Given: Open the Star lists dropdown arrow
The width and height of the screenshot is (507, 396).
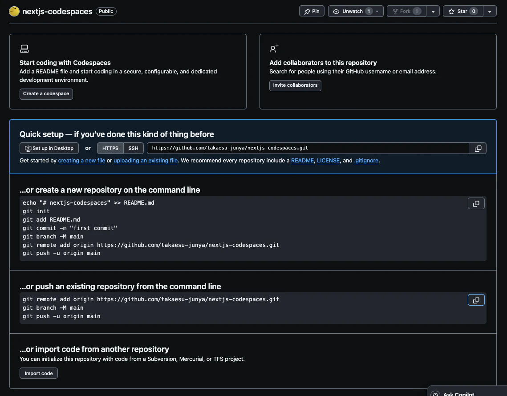Looking at the screenshot, I should coord(490,11).
